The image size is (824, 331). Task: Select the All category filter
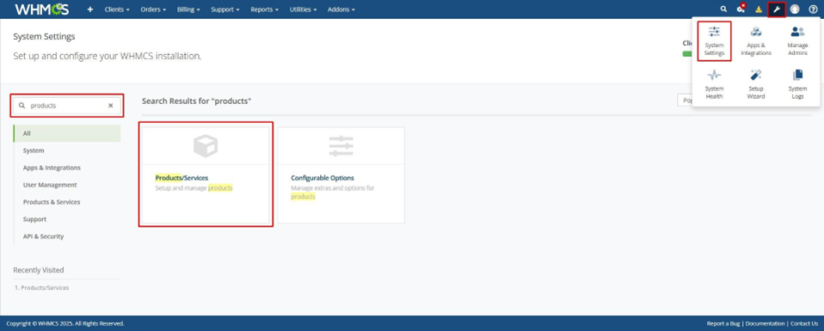67,133
